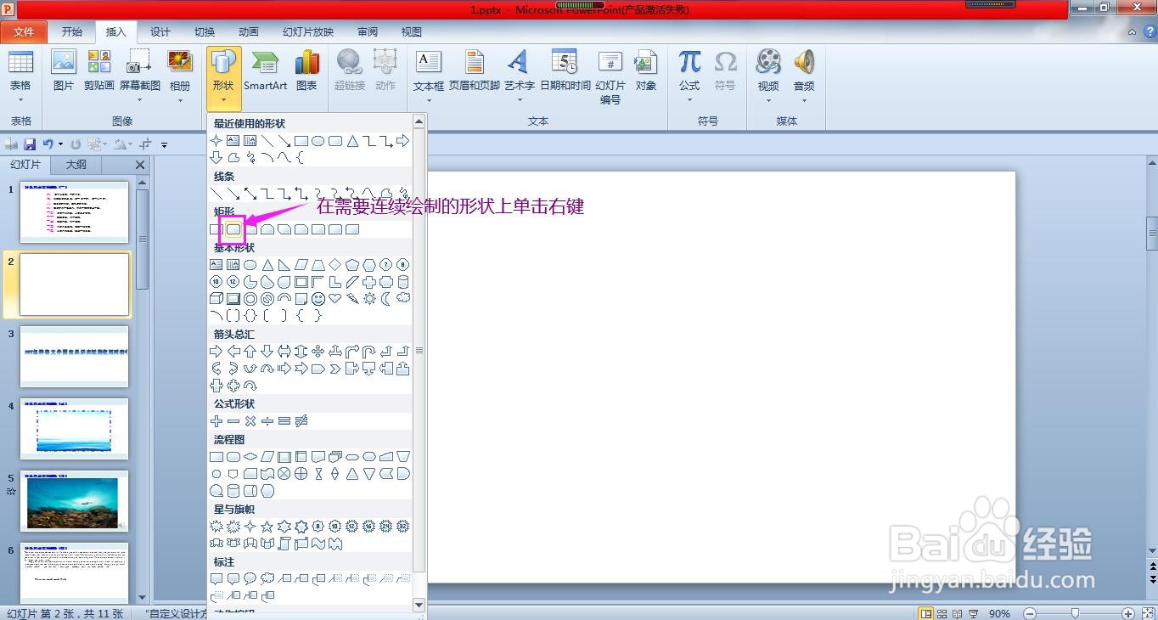Image resolution: width=1158 pixels, height=620 pixels.
Task: Choose the first explosion shape in 星与旗帜
Action: click(x=216, y=527)
